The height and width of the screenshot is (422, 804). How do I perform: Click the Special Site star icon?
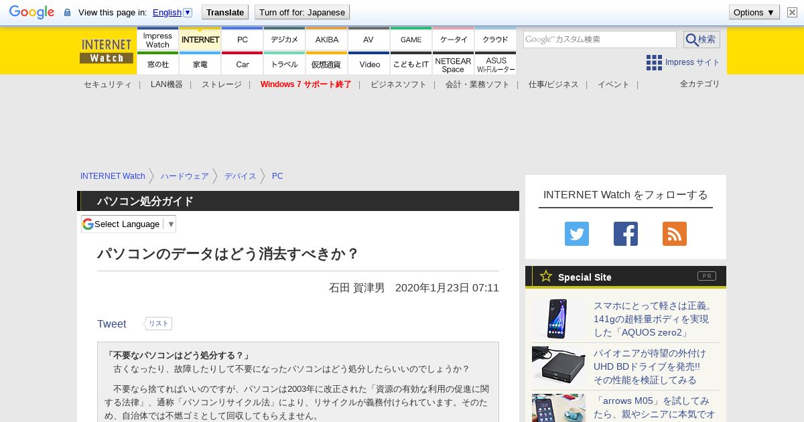546,276
